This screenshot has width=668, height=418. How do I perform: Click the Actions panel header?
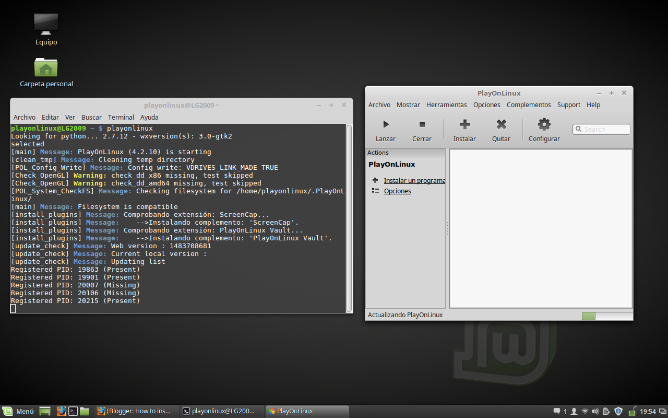pyautogui.click(x=405, y=153)
